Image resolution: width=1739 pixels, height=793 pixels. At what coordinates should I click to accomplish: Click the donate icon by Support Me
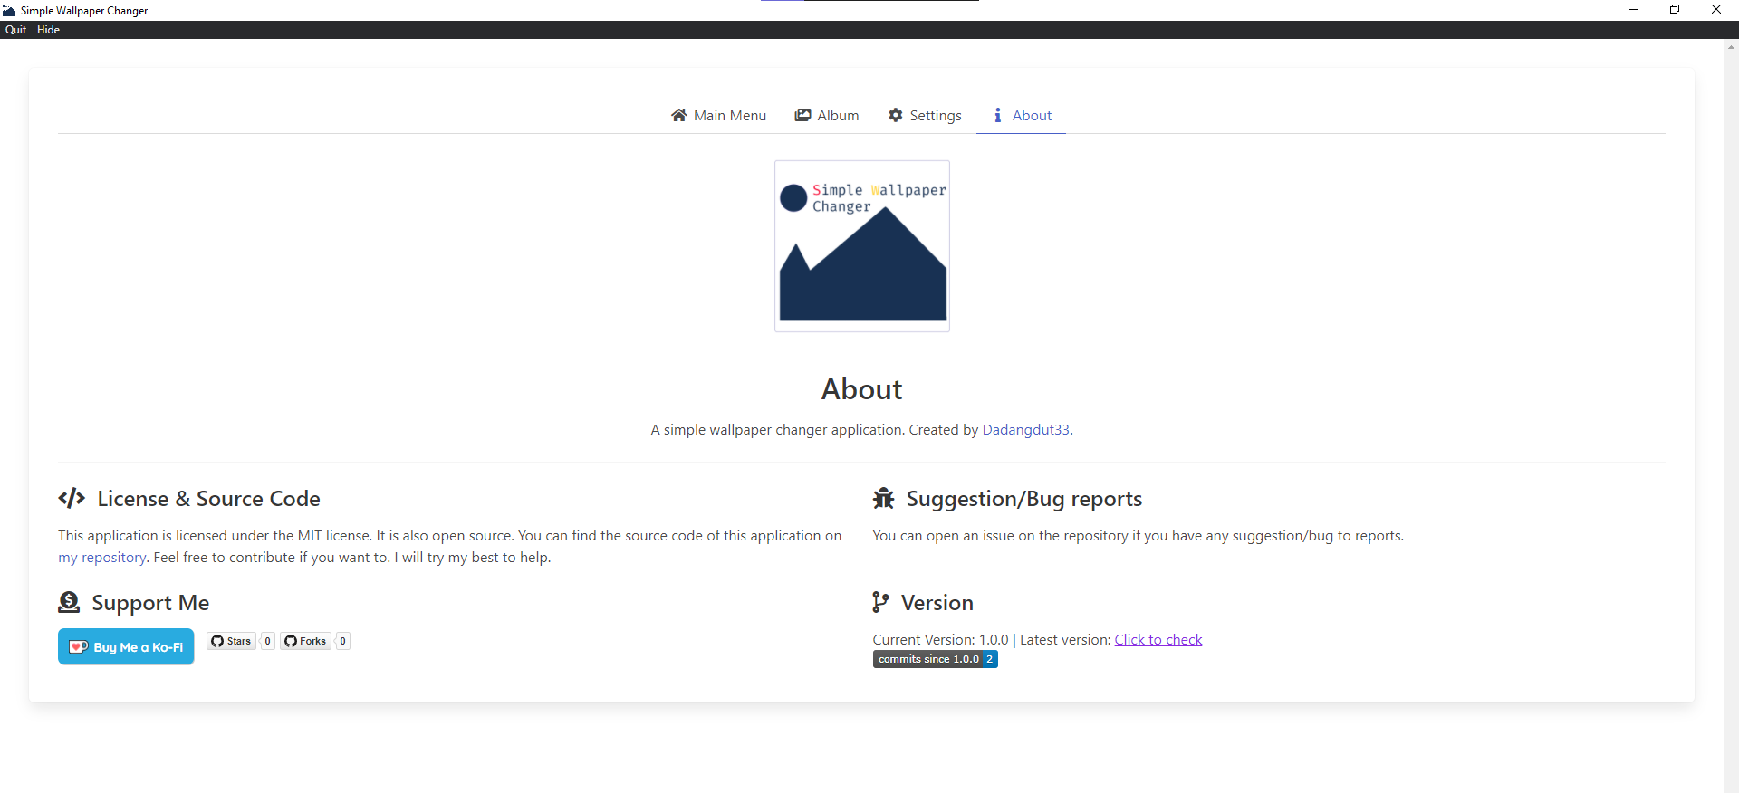69,602
